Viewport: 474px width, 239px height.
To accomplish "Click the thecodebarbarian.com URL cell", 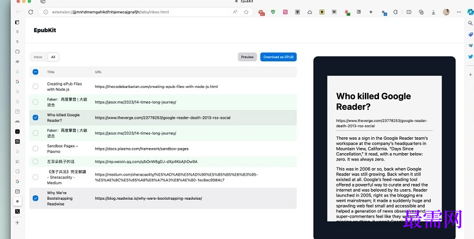I will pyautogui.click(x=157, y=87).
